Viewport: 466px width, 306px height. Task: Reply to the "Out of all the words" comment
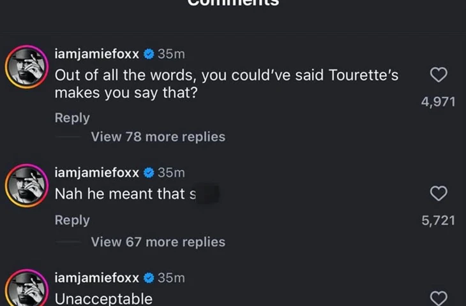pyautogui.click(x=72, y=118)
